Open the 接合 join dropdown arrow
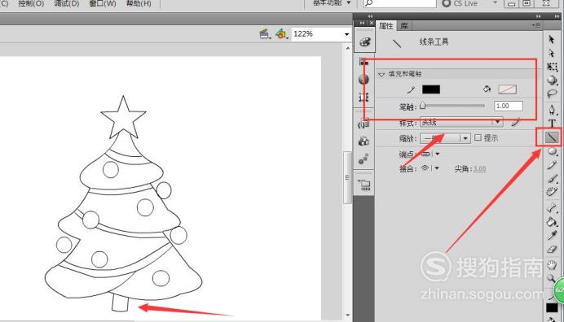Viewport: 564px width, 322px height. [x=437, y=168]
